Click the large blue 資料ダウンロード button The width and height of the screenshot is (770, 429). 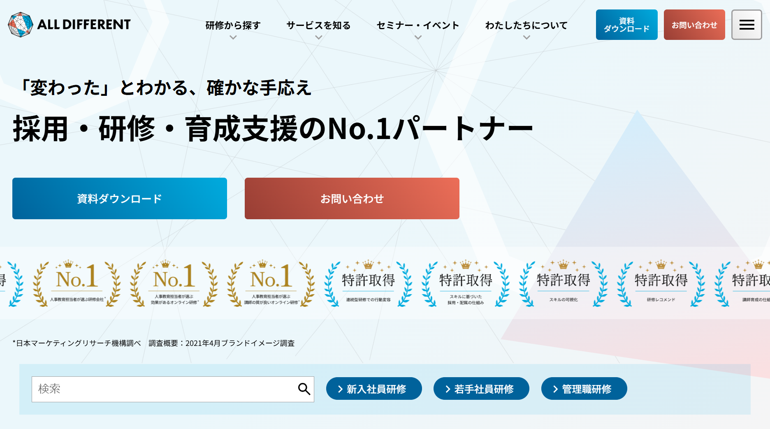(120, 199)
